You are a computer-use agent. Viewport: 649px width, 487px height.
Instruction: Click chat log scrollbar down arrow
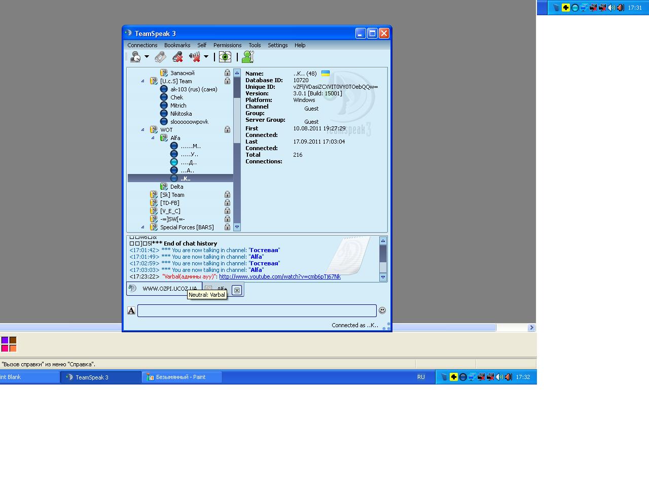point(383,277)
